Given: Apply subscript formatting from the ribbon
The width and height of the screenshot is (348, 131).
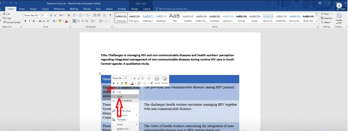Looking at the screenshot, I should (x=44, y=21).
